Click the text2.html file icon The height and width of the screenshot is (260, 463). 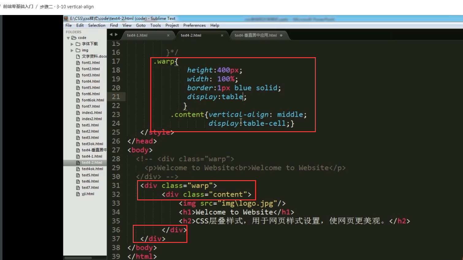tap(78, 132)
